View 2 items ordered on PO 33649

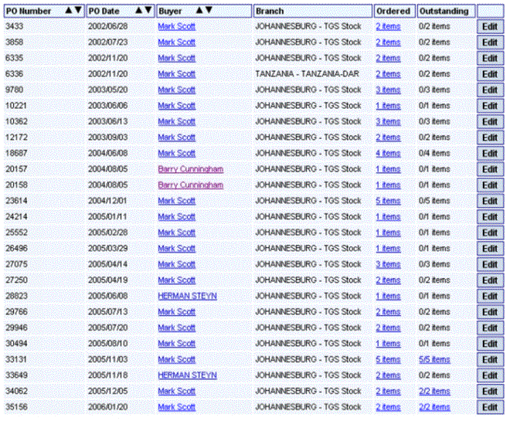click(x=388, y=375)
